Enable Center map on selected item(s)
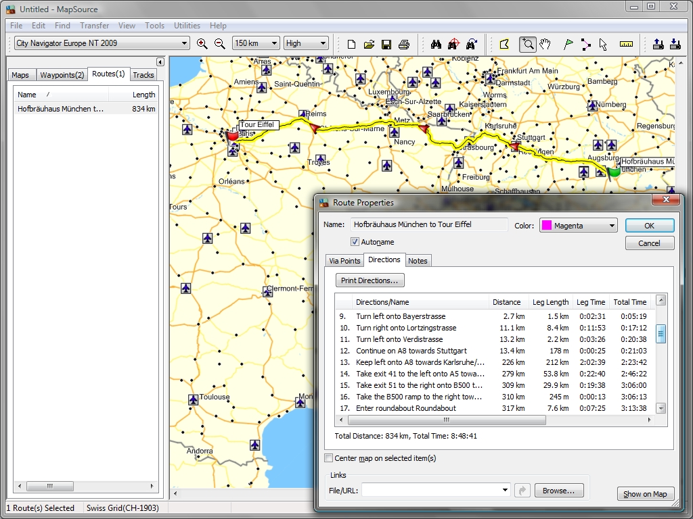Screen dimensions: 693x519 pos(328,458)
